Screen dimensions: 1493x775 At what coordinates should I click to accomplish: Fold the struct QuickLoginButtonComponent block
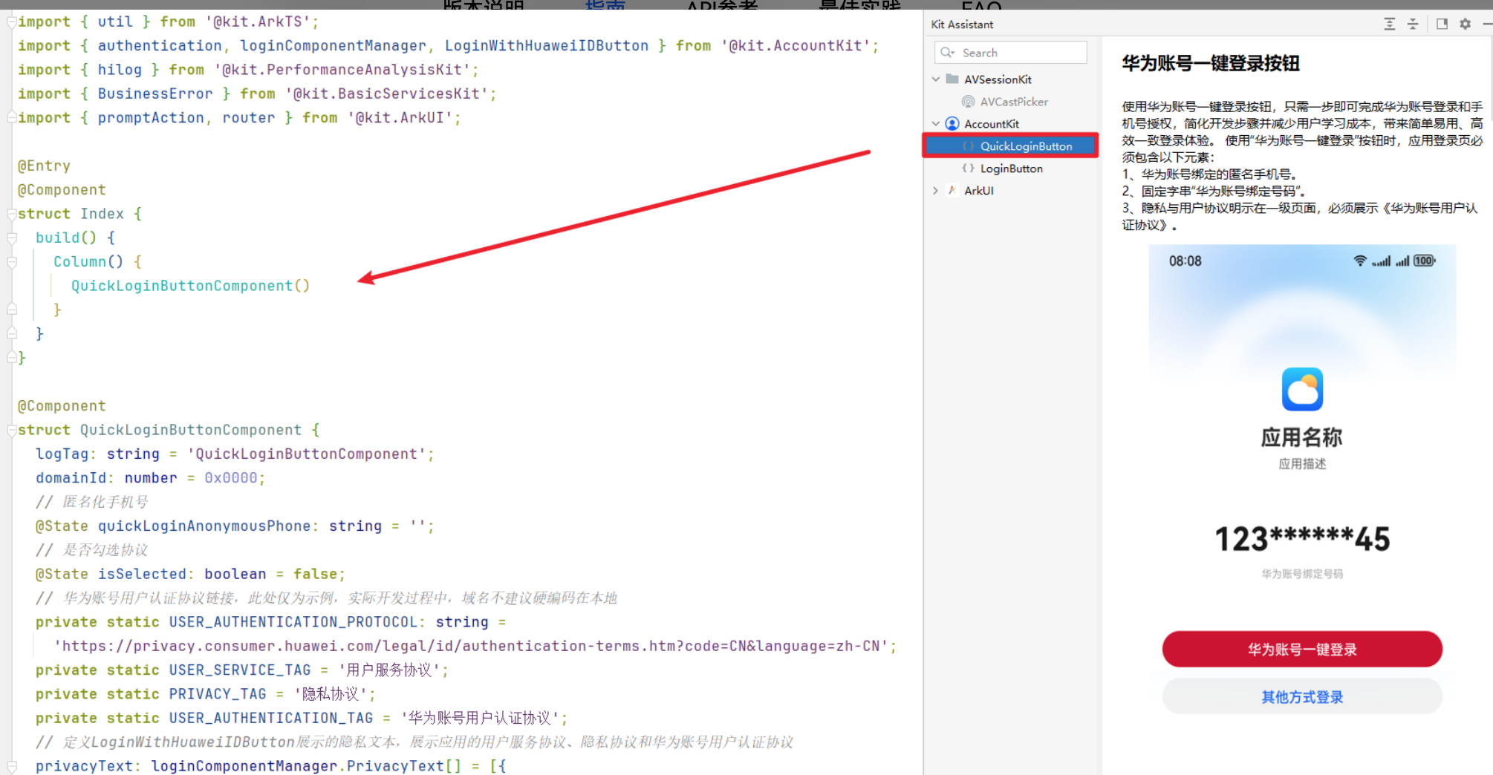click(11, 430)
